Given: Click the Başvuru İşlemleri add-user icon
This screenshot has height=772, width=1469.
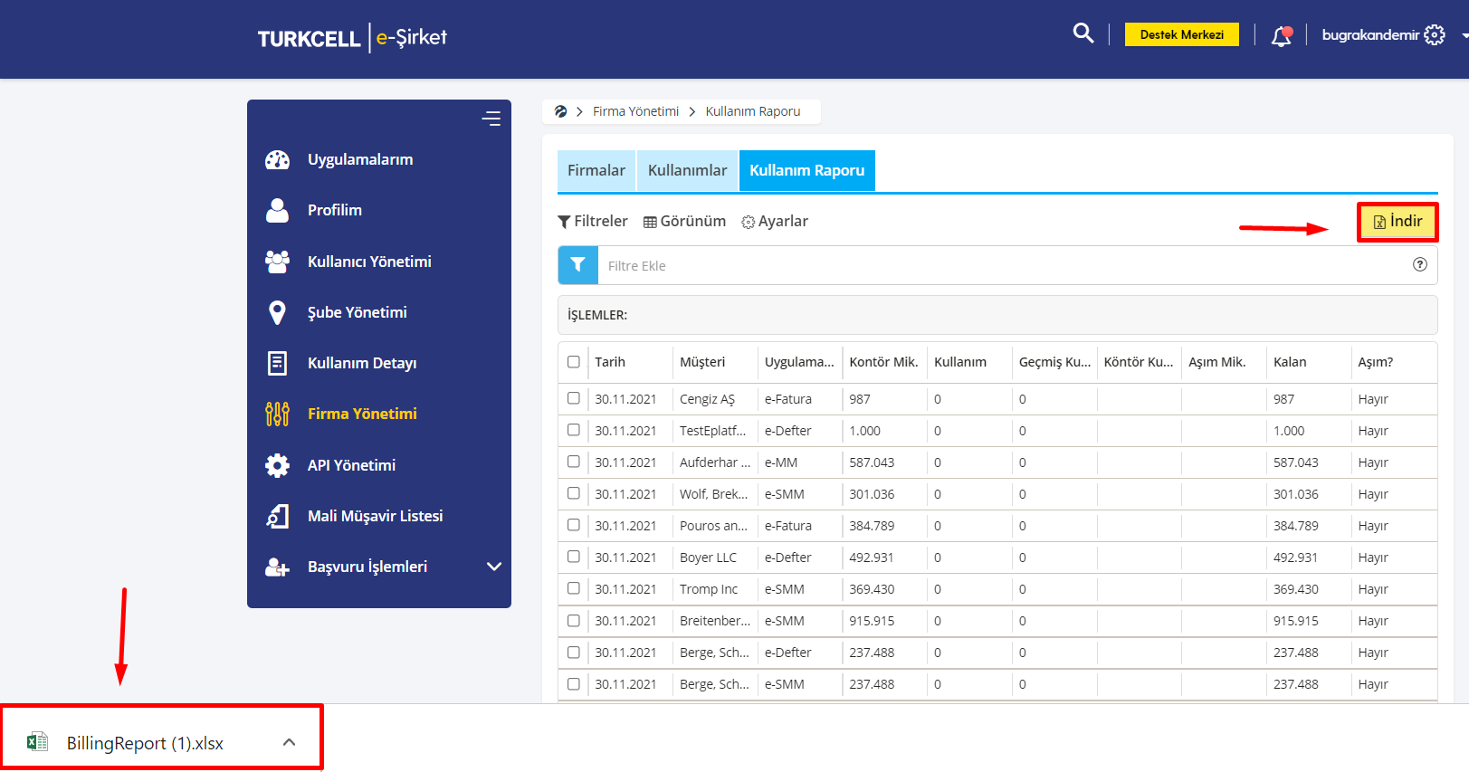Looking at the screenshot, I should coord(277,567).
